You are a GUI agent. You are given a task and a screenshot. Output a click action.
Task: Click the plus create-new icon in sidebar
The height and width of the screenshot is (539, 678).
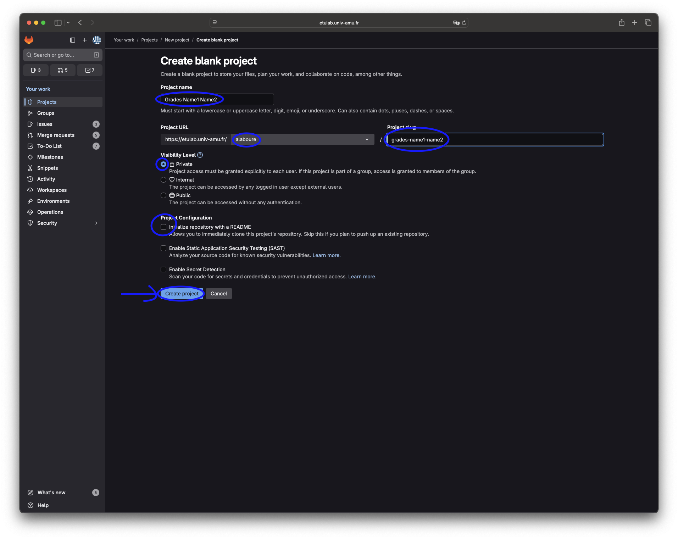[85, 40]
